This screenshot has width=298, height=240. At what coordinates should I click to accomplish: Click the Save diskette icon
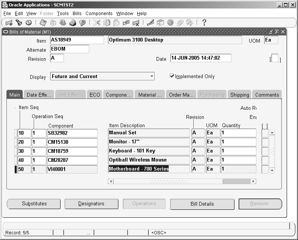(x=43, y=23)
